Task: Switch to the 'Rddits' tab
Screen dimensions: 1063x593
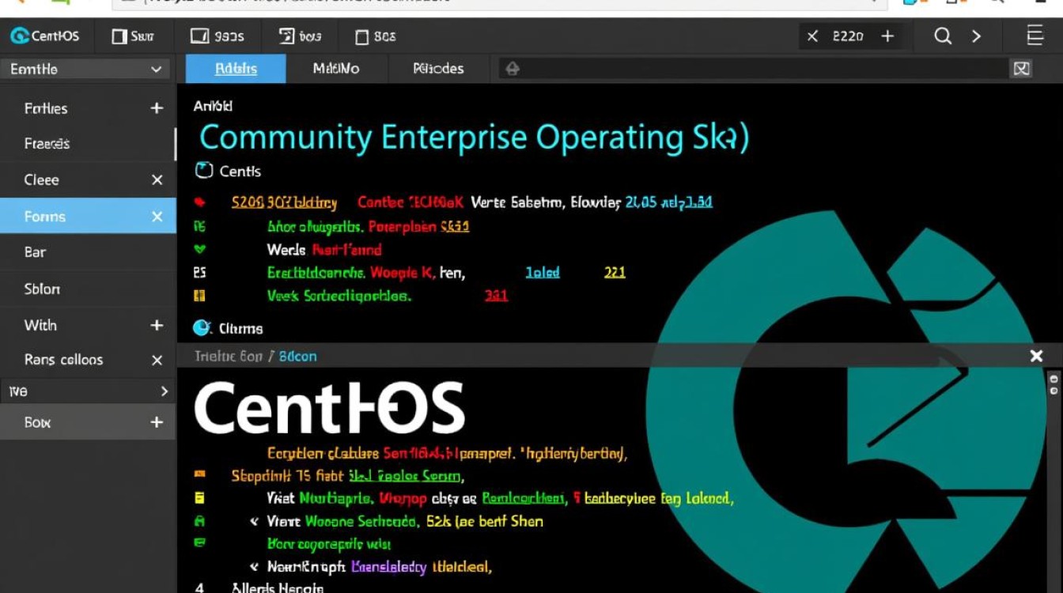Action: point(236,69)
